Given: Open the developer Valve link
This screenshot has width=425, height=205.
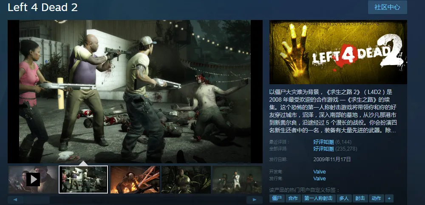Looking at the screenshot, I should 319,172.
